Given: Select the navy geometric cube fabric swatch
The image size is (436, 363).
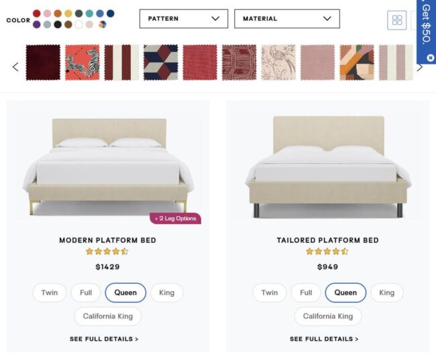Looking at the screenshot, I should [x=161, y=62].
